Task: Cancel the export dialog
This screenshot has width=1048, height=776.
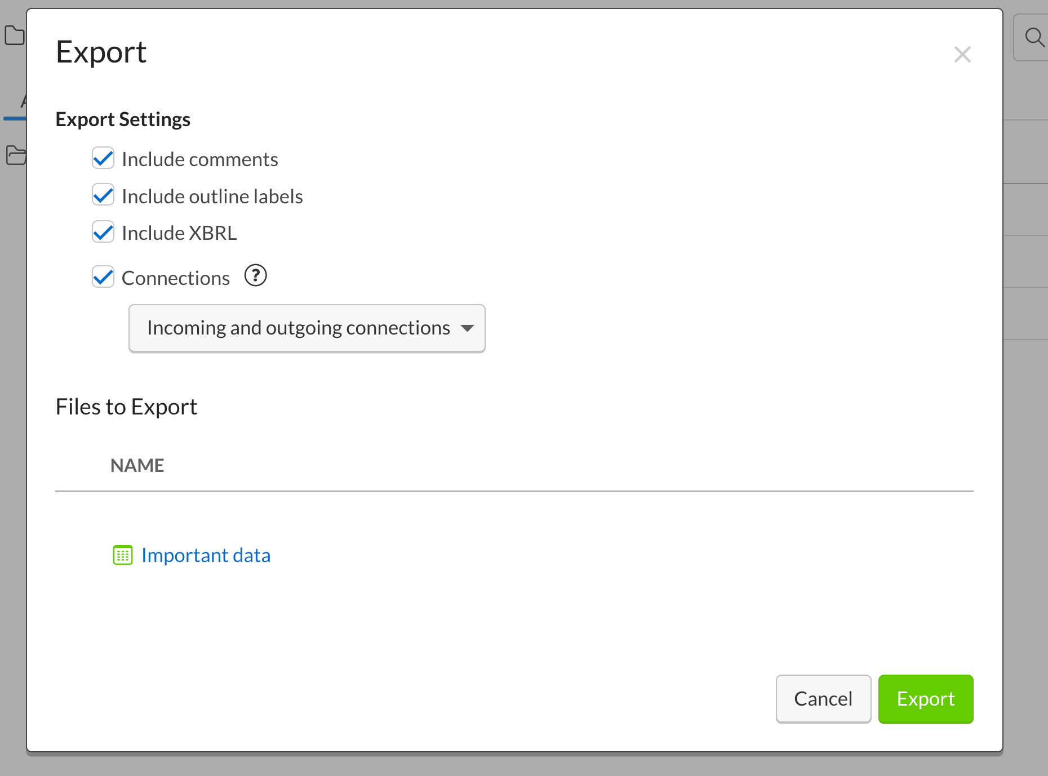Action: coord(823,699)
